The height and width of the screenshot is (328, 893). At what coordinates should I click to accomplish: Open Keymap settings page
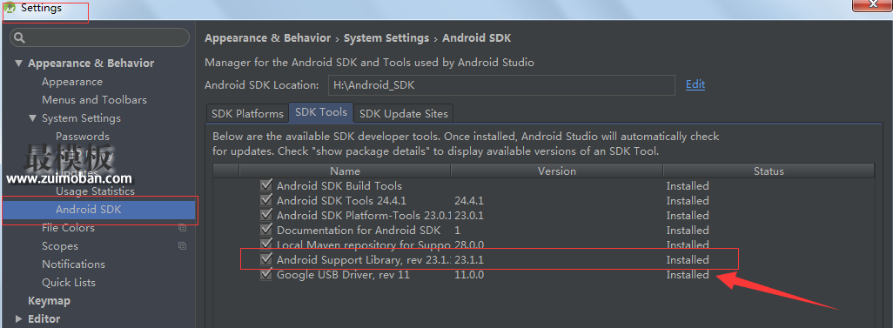click(49, 301)
